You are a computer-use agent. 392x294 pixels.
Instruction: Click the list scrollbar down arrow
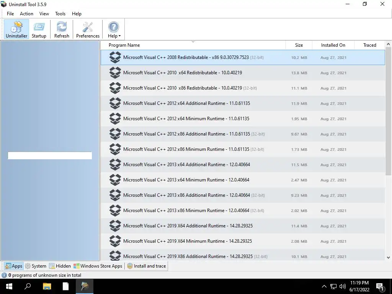tap(388, 257)
